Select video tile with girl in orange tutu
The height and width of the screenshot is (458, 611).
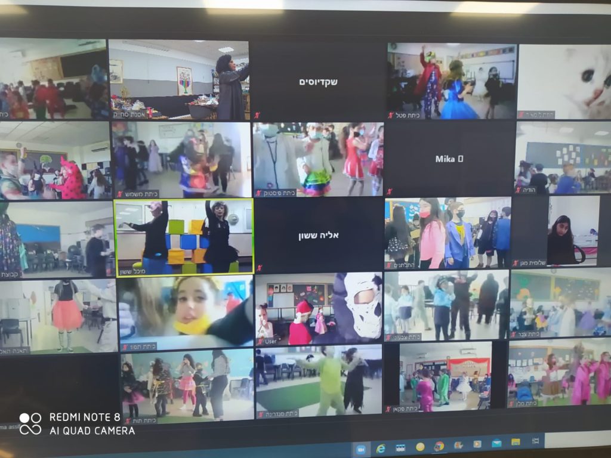(x=58, y=316)
